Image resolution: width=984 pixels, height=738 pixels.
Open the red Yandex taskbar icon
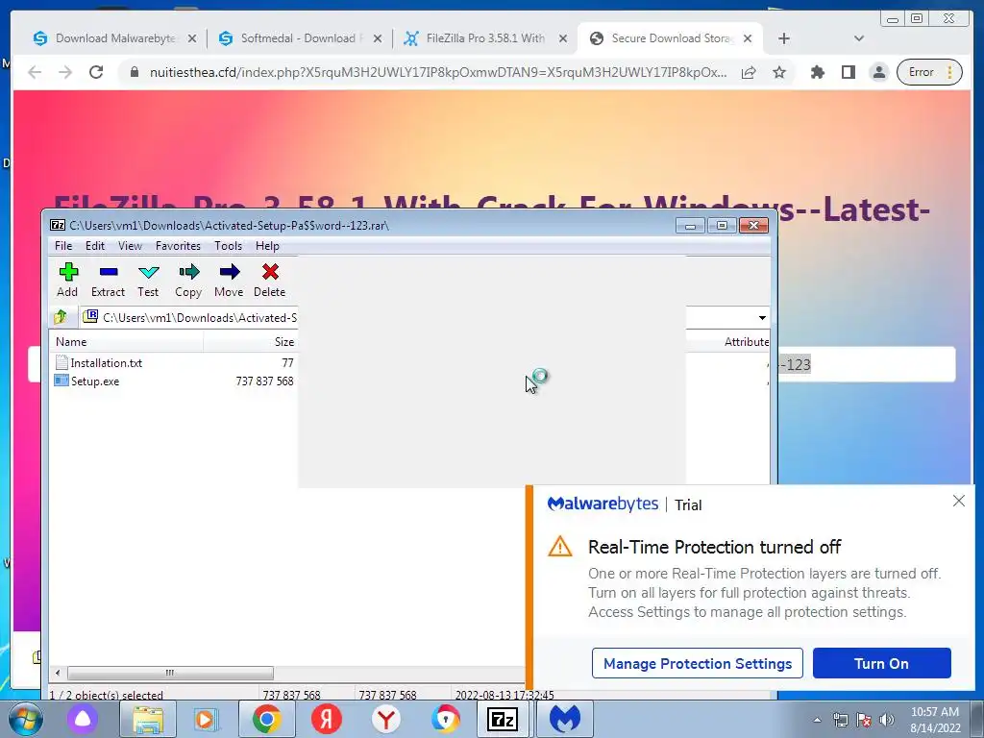(x=327, y=719)
